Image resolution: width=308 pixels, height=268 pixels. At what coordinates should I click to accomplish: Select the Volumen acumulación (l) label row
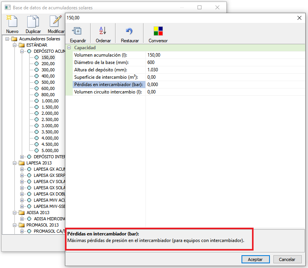(109, 55)
